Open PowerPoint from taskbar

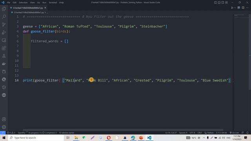pos(141,137)
